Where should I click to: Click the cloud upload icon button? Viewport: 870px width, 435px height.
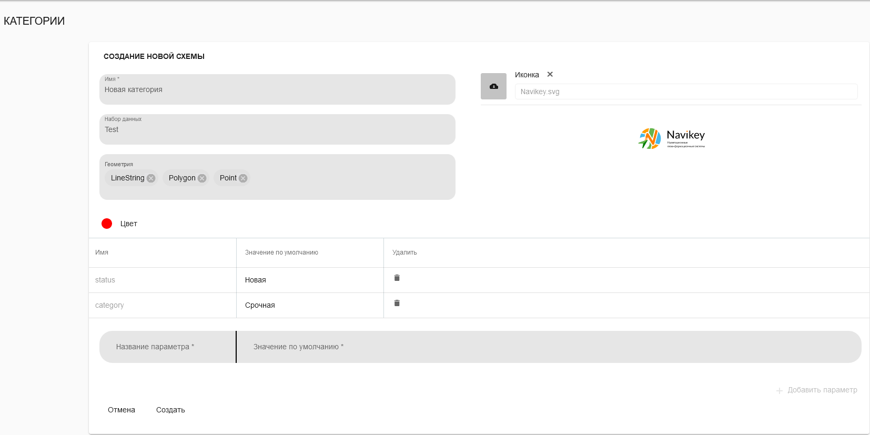click(493, 86)
